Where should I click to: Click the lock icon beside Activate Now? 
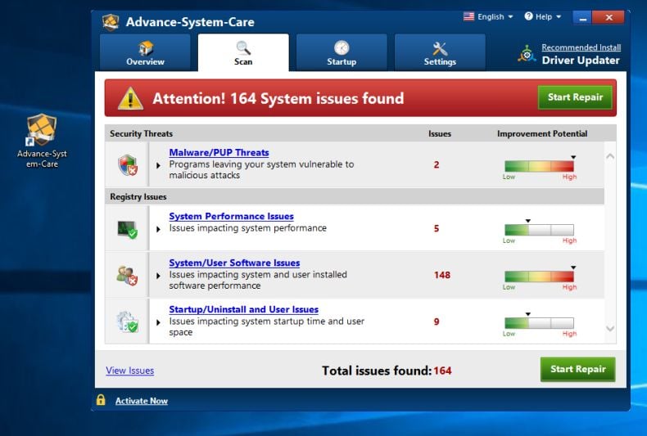tap(101, 400)
